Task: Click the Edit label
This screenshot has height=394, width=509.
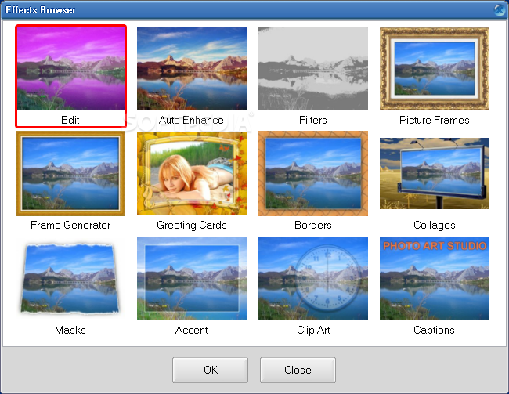Action: tap(70, 120)
